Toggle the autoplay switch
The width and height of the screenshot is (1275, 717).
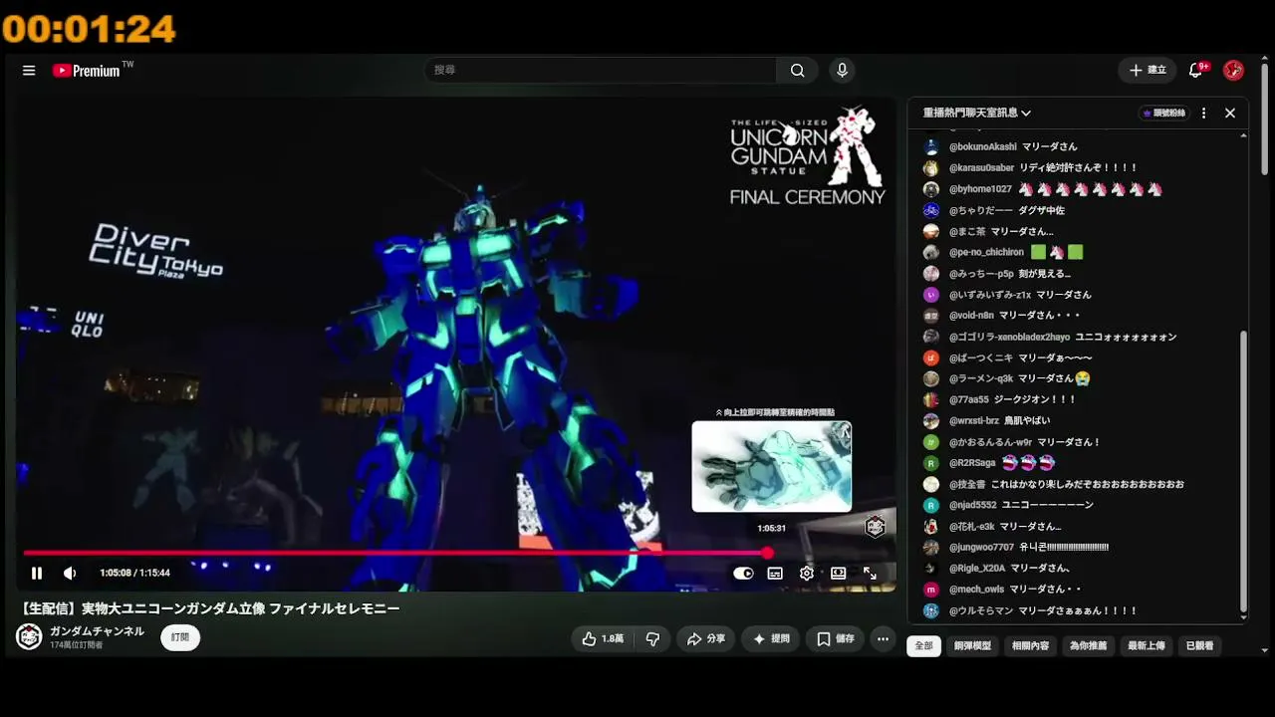[x=743, y=573]
